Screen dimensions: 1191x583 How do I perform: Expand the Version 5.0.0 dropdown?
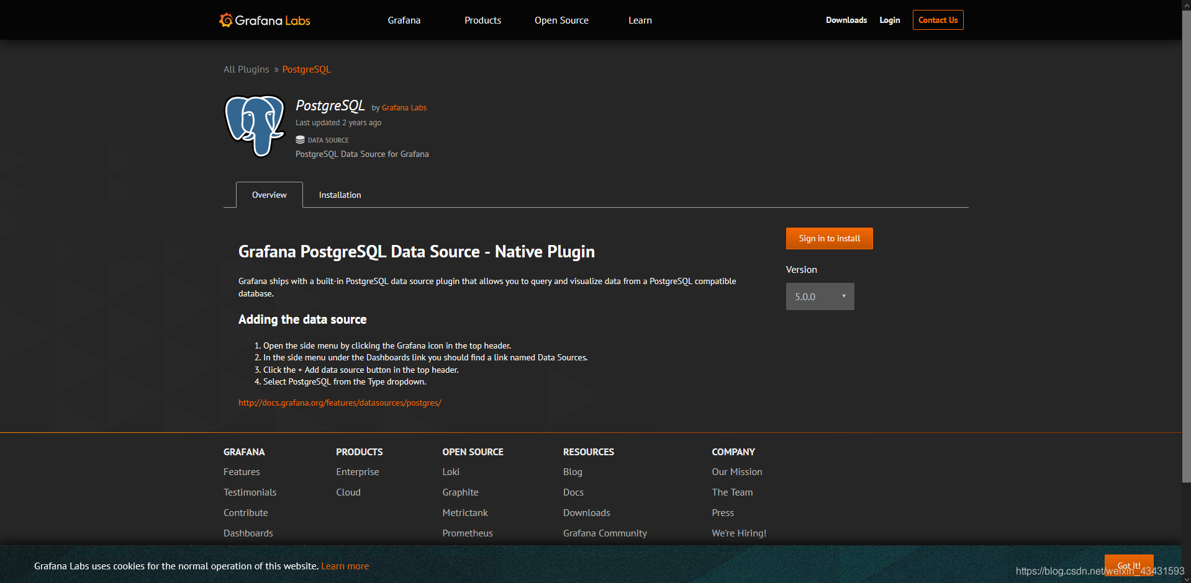click(820, 296)
